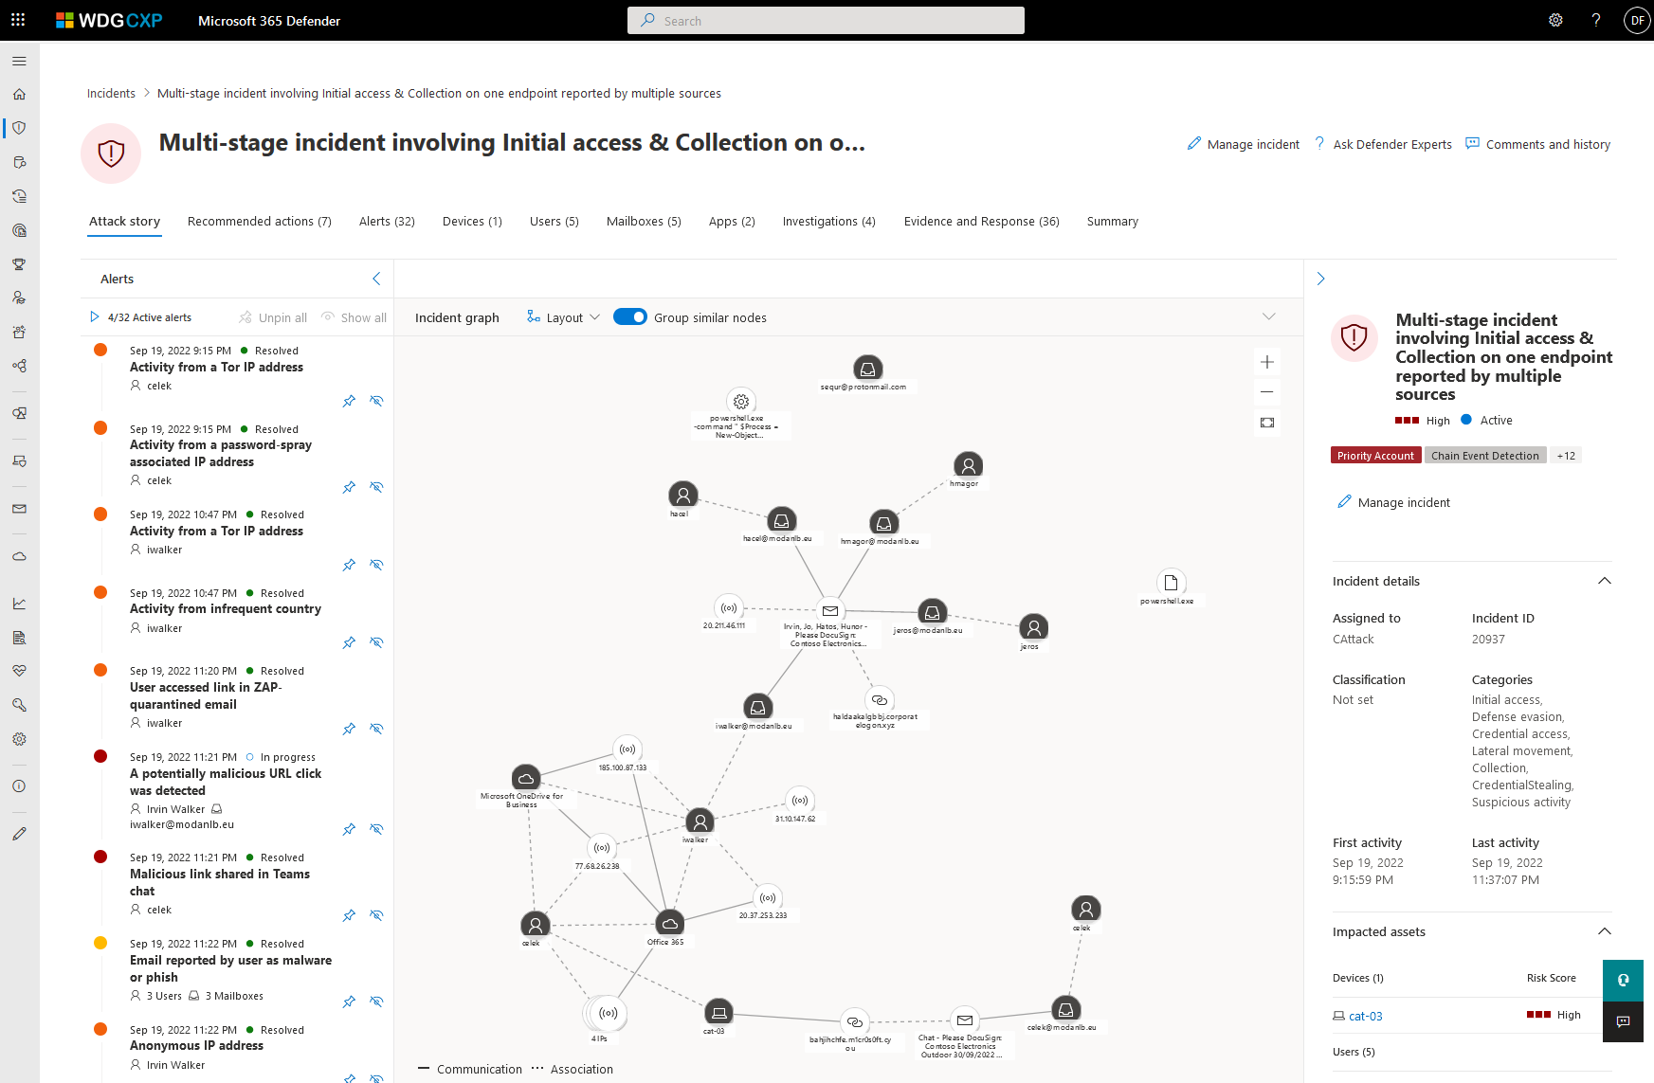
Task: Open the cat-03 device link
Action: click(x=1365, y=1016)
